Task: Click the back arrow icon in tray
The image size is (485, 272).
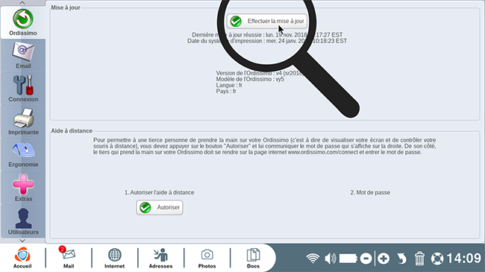Action: [401, 259]
